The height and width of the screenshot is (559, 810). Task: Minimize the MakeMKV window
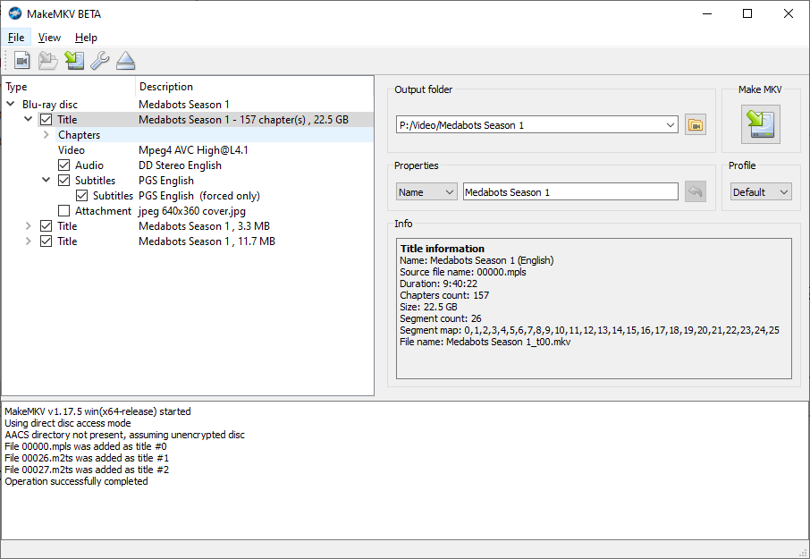[x=707, y=14]
